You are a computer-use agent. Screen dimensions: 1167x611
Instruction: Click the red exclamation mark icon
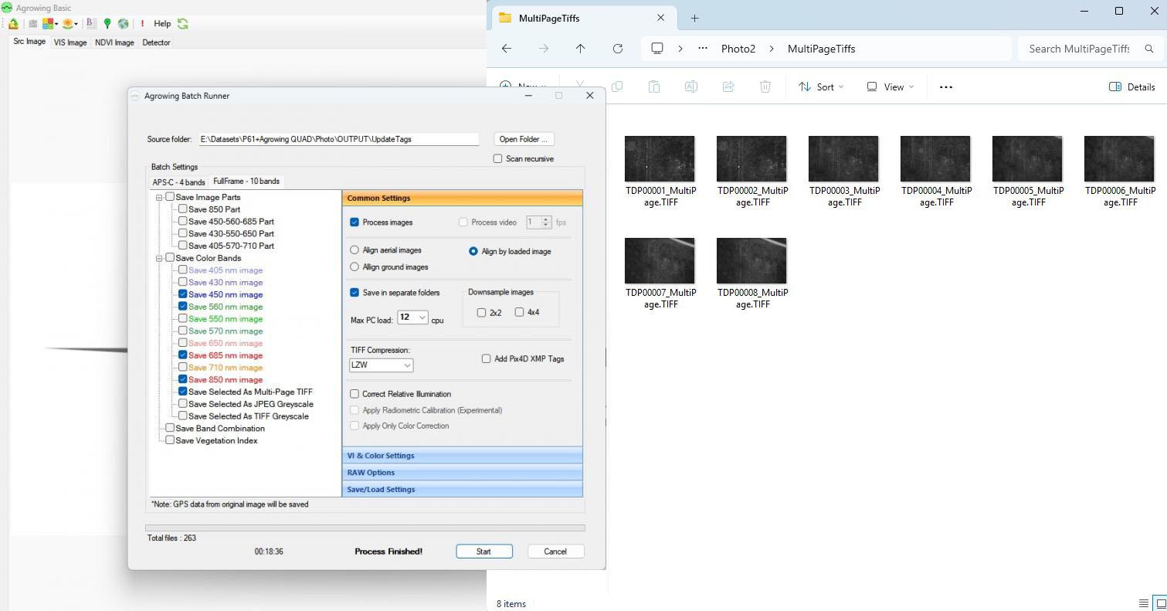point(142,24)
